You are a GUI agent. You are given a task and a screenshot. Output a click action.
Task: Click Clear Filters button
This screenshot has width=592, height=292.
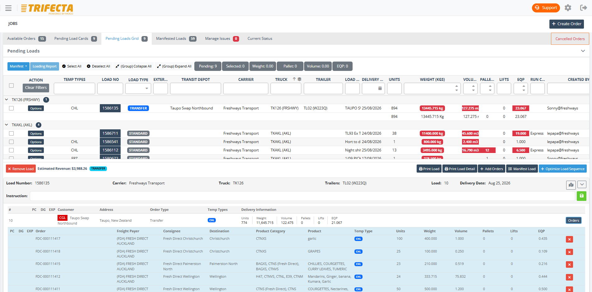click(36, 88)
